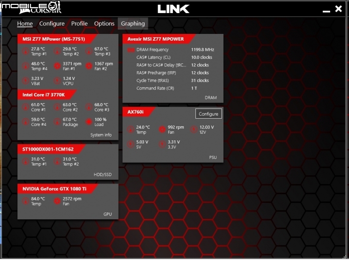Click the GPU label
Image resolution: width=349 pixels, height=261 pixels.
coord(108,215)
